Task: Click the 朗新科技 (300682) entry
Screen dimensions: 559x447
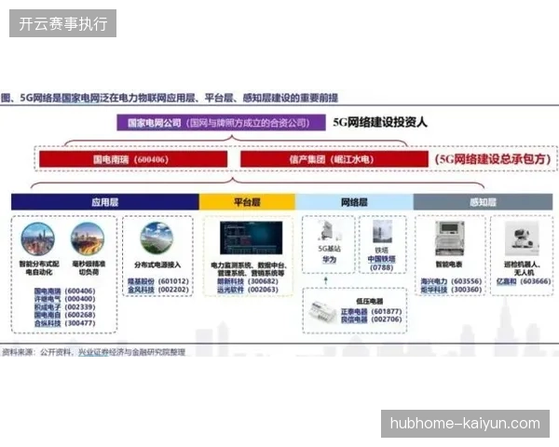Action: [x=248, y=281]
